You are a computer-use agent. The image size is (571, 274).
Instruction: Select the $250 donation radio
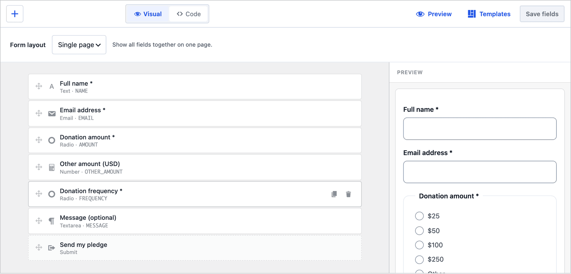tap(419, 259)
